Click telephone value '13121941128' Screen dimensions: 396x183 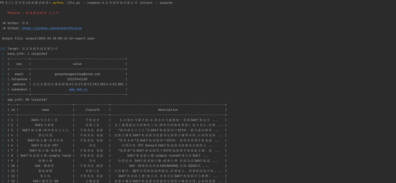pyautogui.click(x=77, y=79)
